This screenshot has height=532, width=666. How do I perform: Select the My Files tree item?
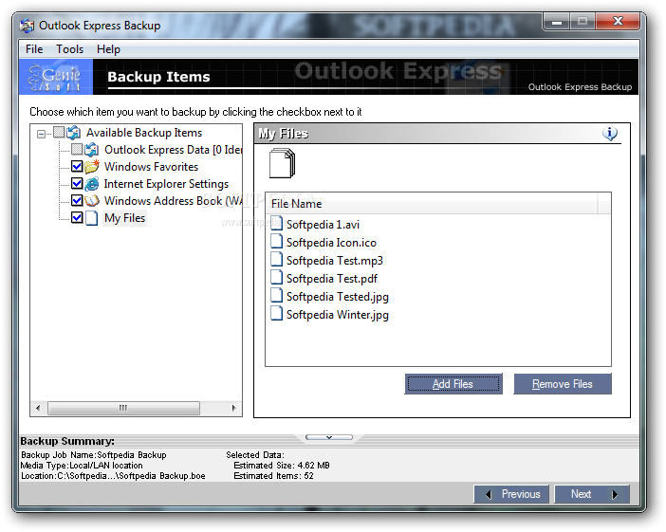[x=125, y=218]
